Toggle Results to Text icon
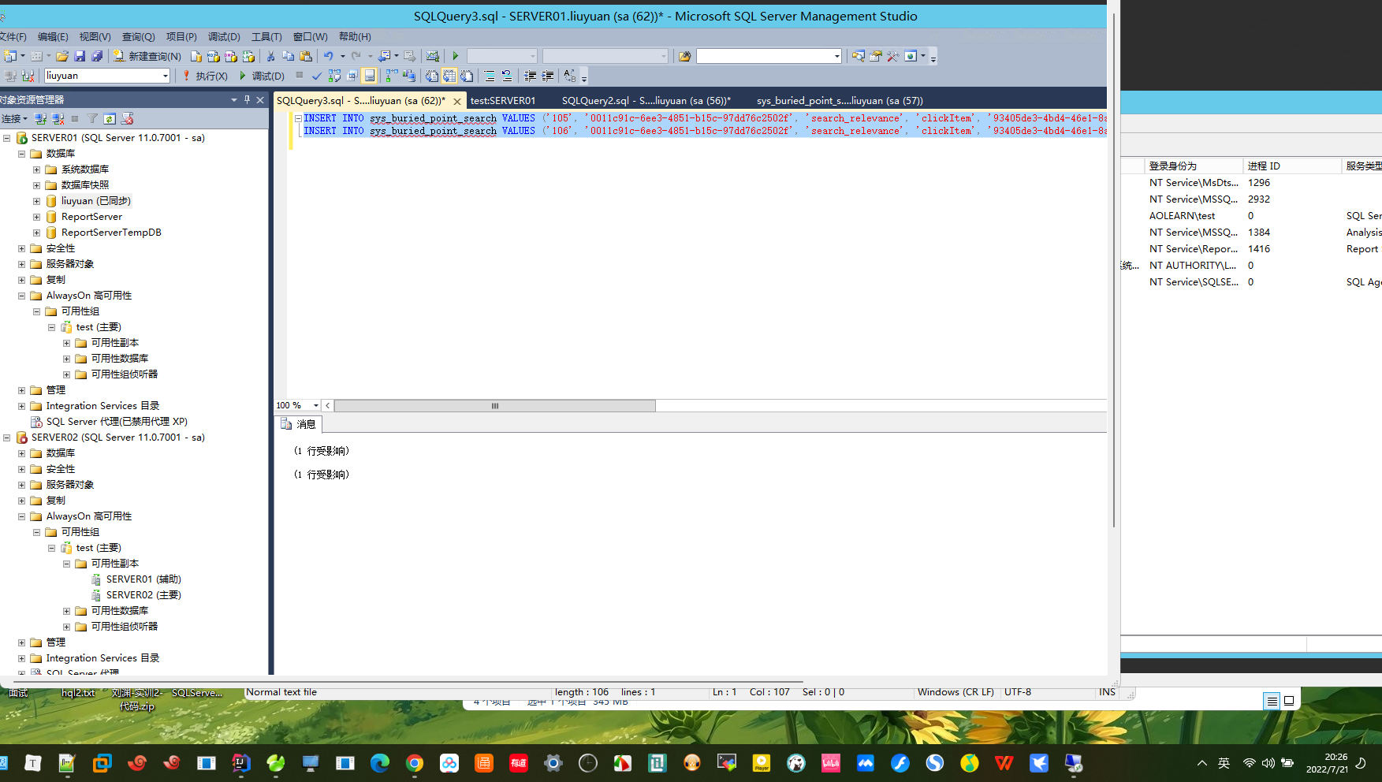This screenshot has width=1382, height=782. point(432,76)
